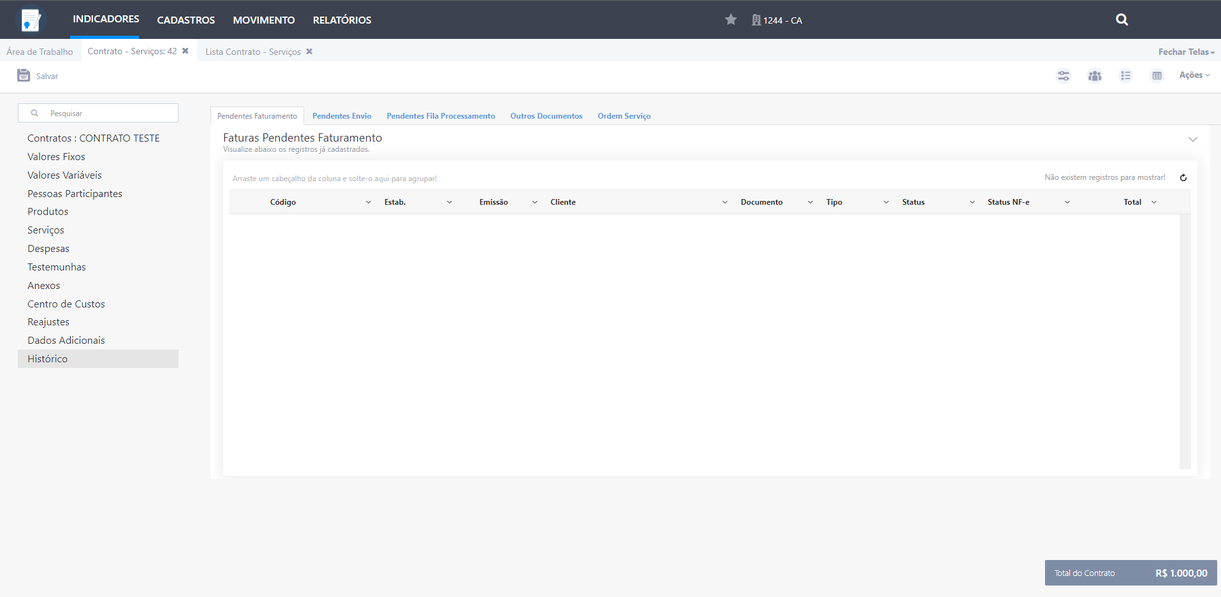Click the Emissão column header
This screenshot has width=1221, height=597.
coord(494,202)
